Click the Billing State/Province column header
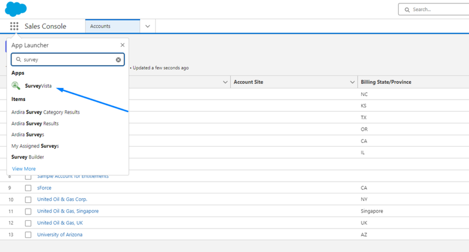Screen dimensions: 469x252 [x=386, y=82]
